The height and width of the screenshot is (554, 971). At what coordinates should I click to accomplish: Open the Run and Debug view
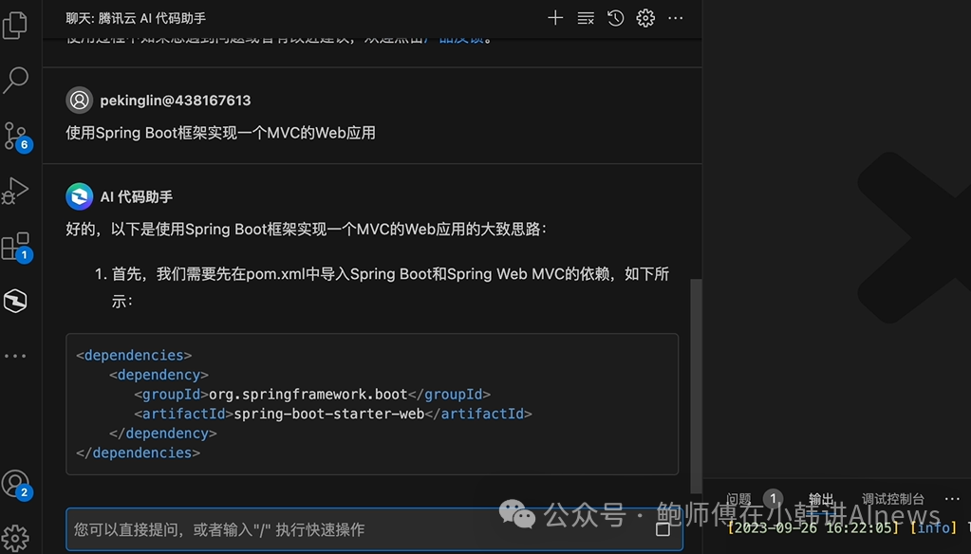[15, 191]
